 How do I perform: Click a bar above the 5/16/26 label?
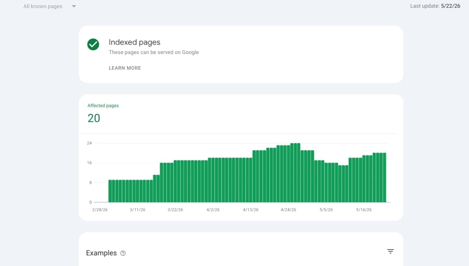(x=364, y=179)
